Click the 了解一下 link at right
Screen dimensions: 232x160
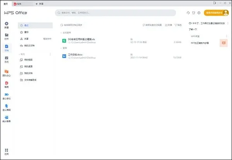coord(193,29)
